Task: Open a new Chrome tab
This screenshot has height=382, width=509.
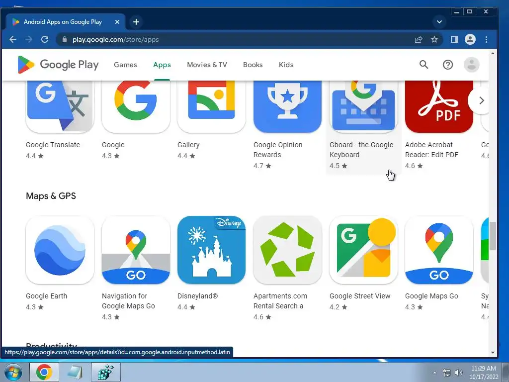Action: click(x=136, y=22)
